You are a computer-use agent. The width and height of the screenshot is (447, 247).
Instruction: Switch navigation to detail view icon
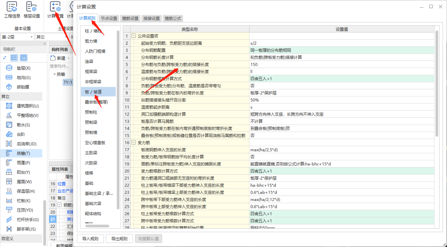tap(24, 58)
